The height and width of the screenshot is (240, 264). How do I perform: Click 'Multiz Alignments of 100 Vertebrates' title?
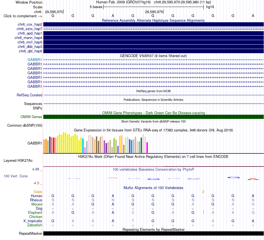(x=153, y=188)
